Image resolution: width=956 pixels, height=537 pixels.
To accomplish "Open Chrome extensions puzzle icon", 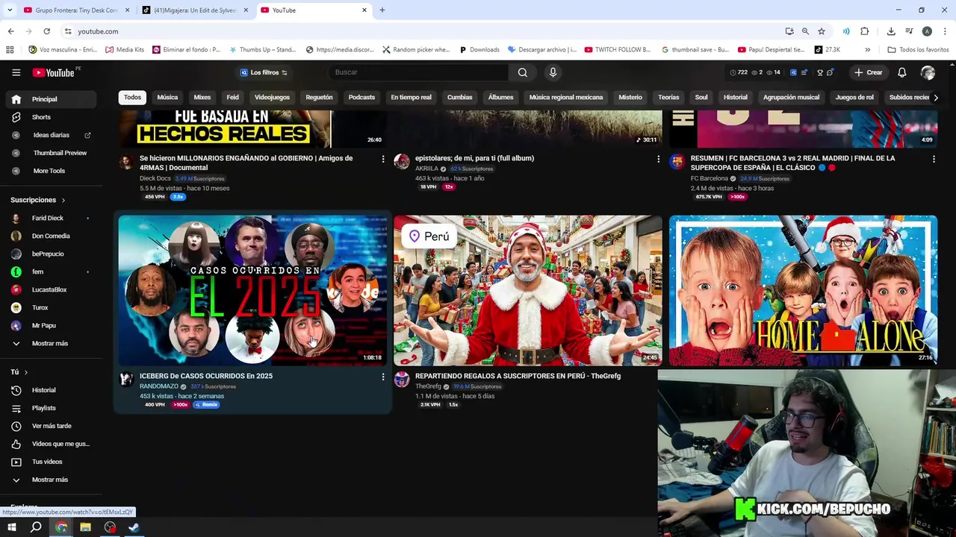I will tap(865, 31).
